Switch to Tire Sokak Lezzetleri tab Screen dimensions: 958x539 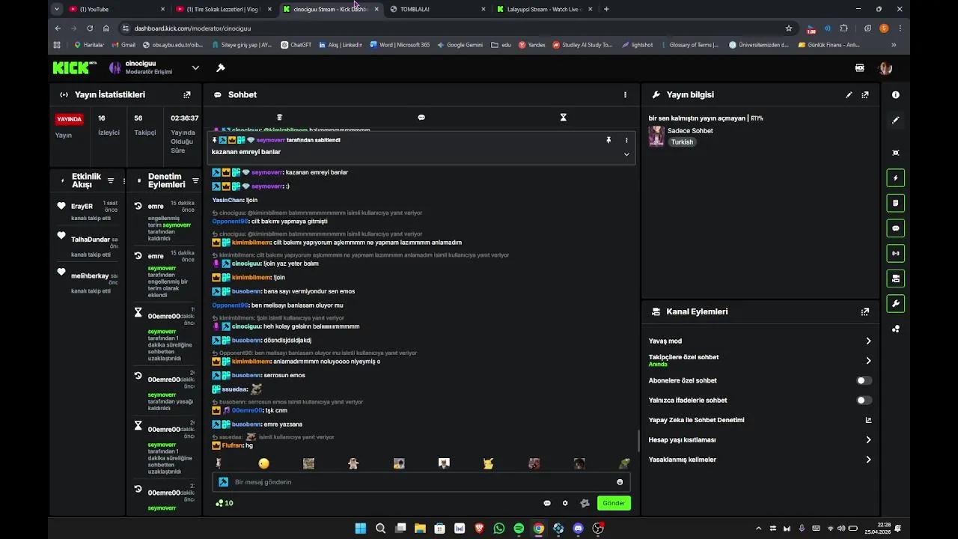pyautogui.click(x=223, y=9)
